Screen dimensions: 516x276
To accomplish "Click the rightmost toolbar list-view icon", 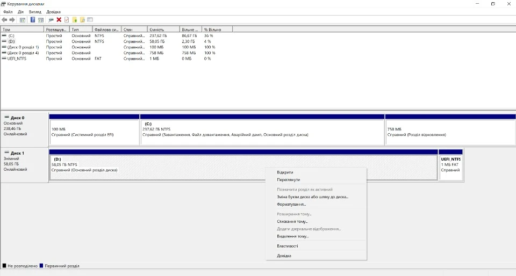I will 90,20.
